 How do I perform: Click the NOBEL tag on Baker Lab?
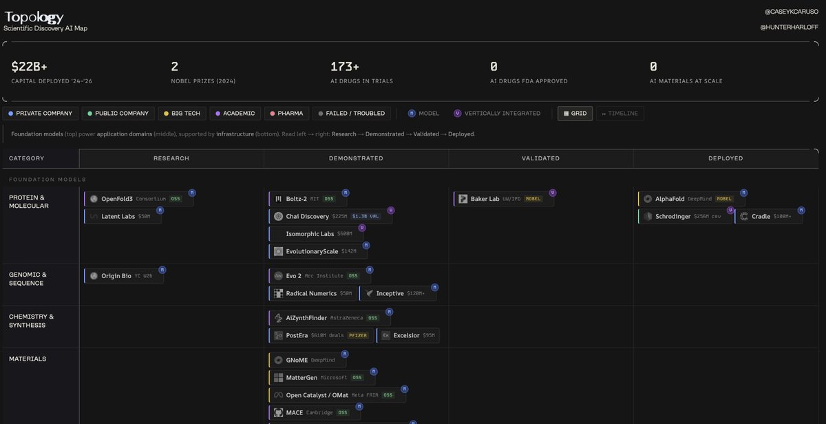(x=533, y=199)
